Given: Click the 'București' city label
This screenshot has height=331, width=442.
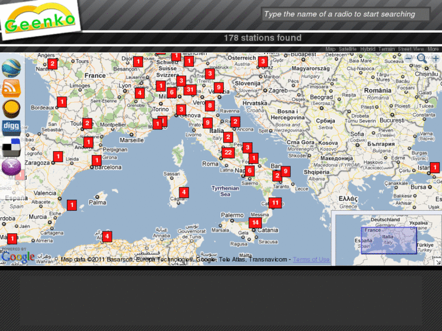Looking at the screenshot, I should pyautogui.click(x=392, y=120).
